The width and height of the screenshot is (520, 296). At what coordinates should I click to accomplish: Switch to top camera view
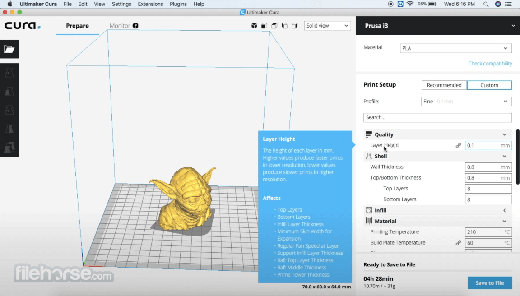(274, 26)
